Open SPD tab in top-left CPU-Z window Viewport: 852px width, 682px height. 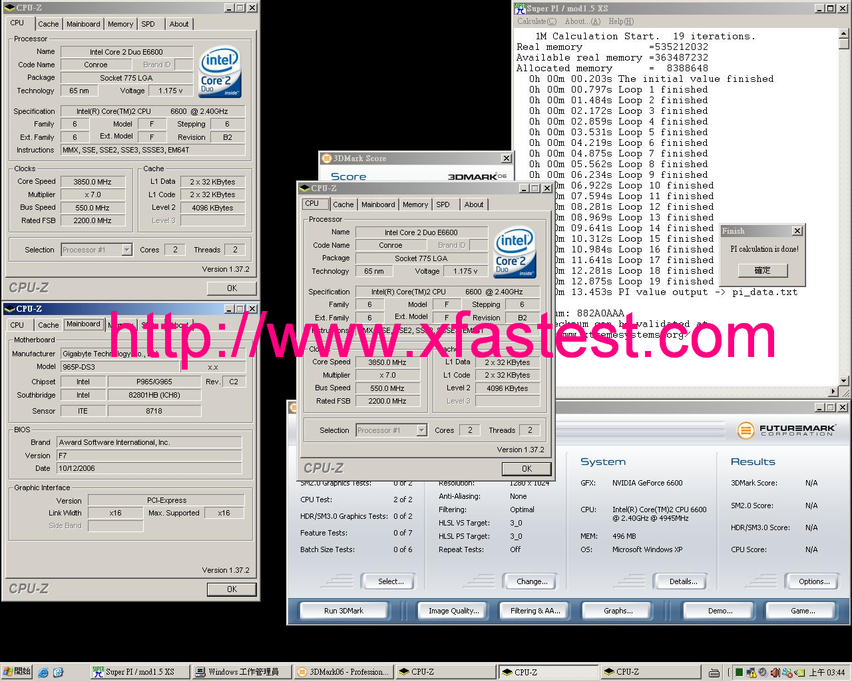(148, 24)
